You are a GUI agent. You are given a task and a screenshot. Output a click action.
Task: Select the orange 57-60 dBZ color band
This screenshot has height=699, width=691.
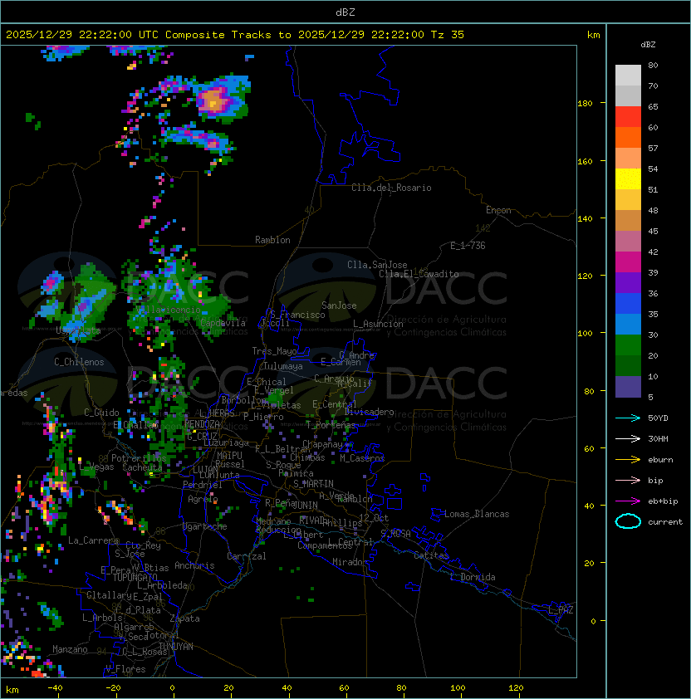628,138
